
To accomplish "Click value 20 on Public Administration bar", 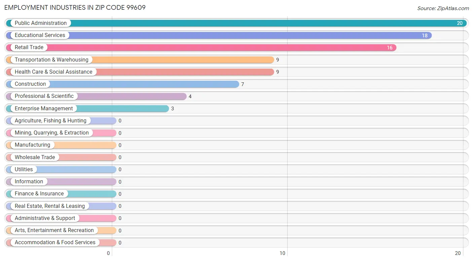I will tap(460, 24).
